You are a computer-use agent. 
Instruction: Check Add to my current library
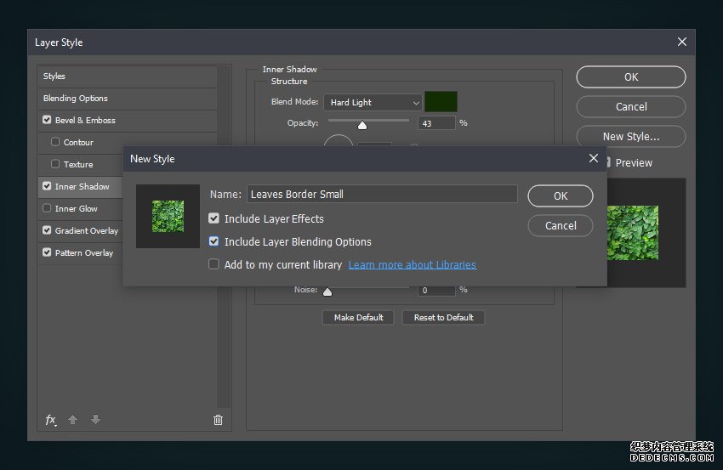pos(213,264)
